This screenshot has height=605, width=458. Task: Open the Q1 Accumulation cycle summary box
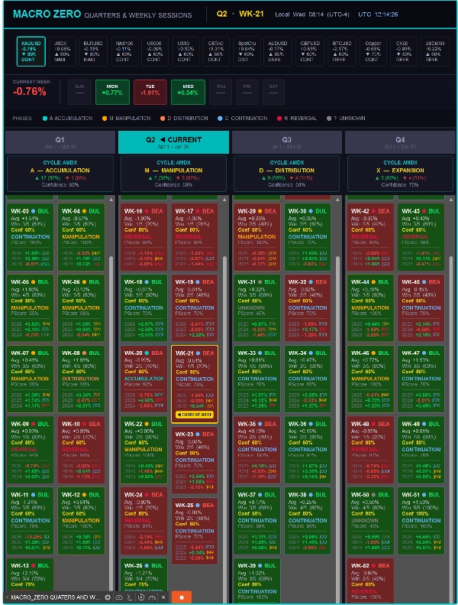pyautogui.click(x=60, y=174)
